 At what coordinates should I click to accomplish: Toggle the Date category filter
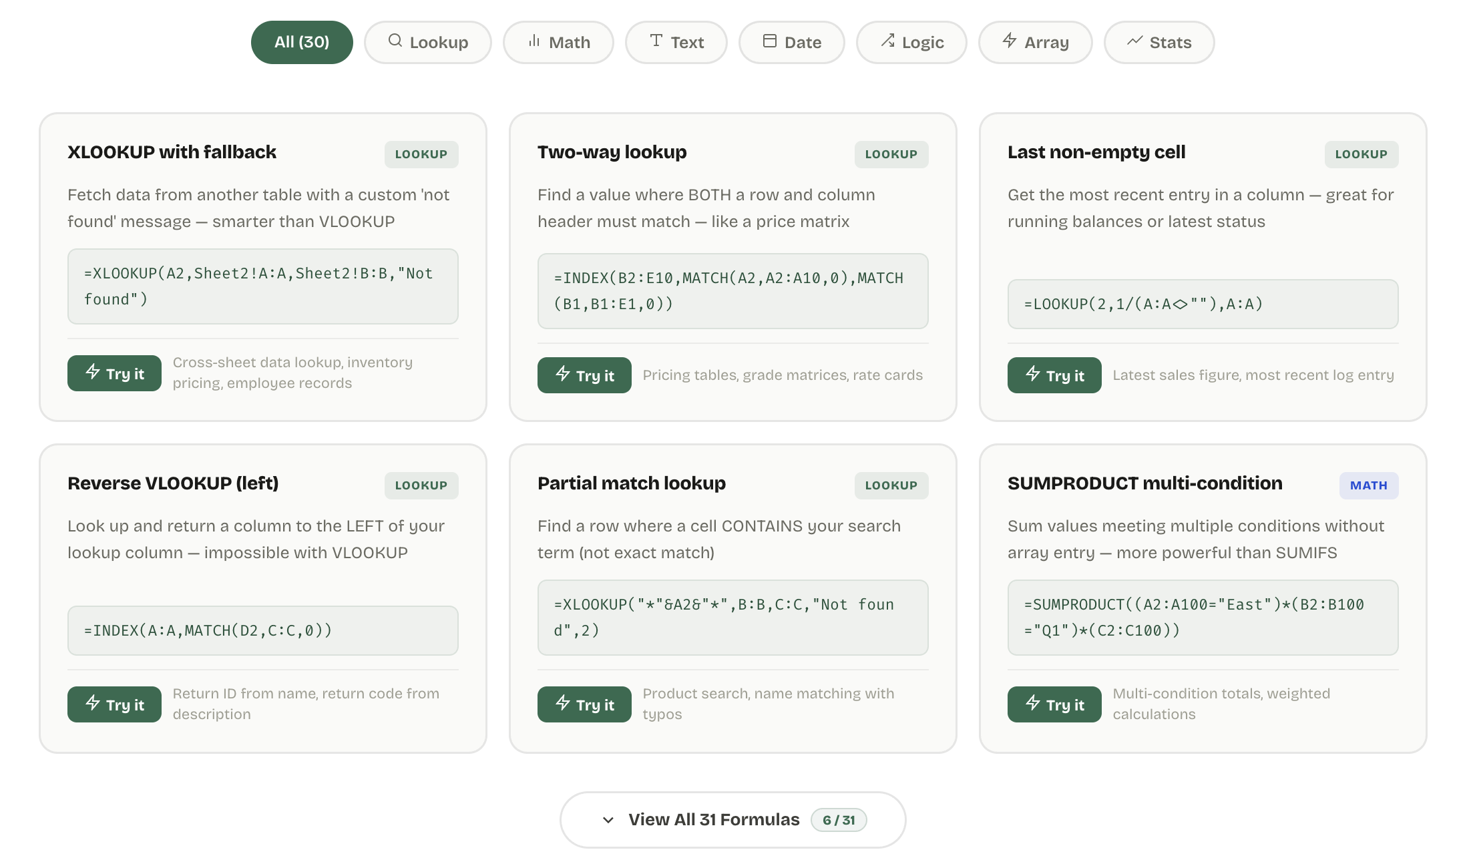pos(791,41)
